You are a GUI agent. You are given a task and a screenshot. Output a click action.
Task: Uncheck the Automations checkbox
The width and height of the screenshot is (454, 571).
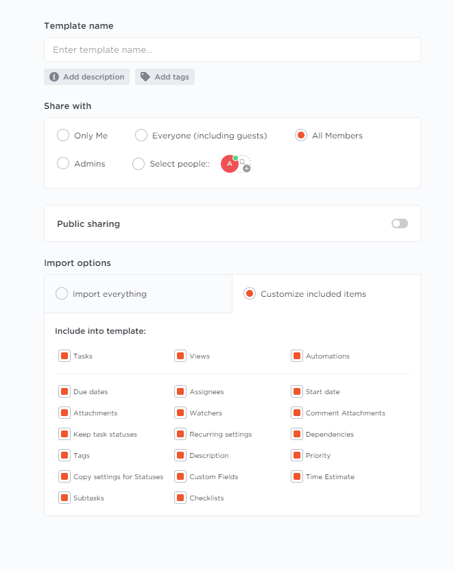point(297,356)
